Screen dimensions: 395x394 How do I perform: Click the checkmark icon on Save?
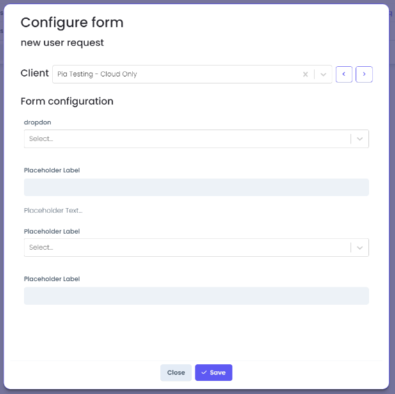pyautogui.click(x=204, y=372)
